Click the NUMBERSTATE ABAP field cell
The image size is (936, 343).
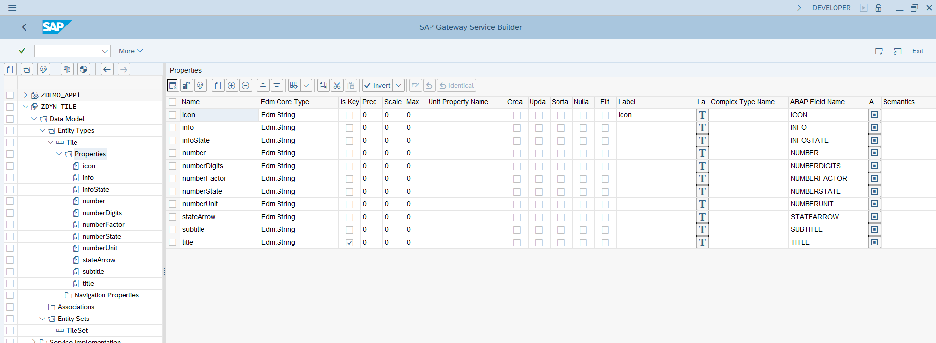828,191
